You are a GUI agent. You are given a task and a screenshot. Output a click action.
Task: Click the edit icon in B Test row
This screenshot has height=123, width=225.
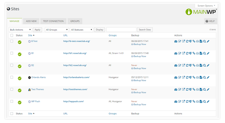point(180,41)
